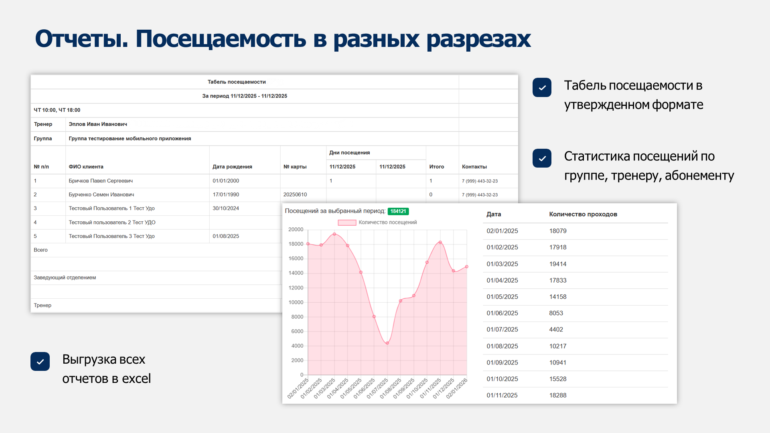This screenshot has height=433, width=770.
Task: Click checkmark icon beside 'Табель посещаемости в утвержденном формате'
Action: pos(542,87)
